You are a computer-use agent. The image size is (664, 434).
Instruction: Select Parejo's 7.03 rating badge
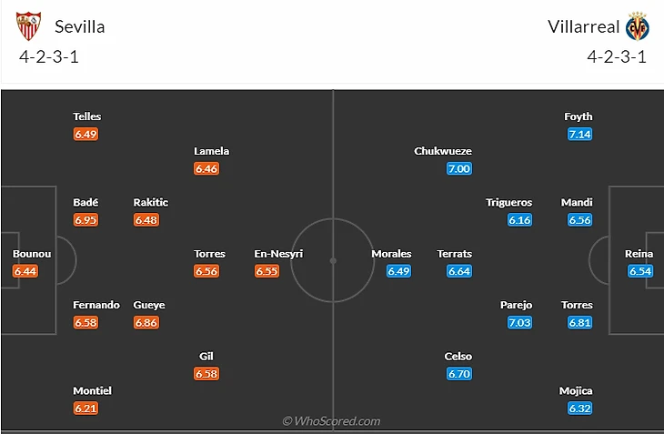tap(519, 322)
